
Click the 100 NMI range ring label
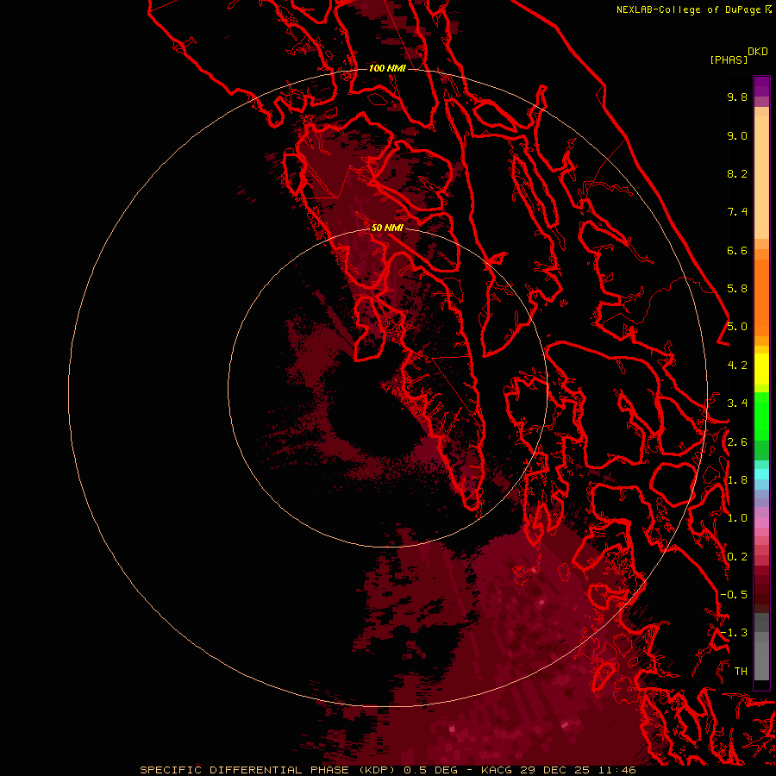pyautogui.click(x=387, y=68)
